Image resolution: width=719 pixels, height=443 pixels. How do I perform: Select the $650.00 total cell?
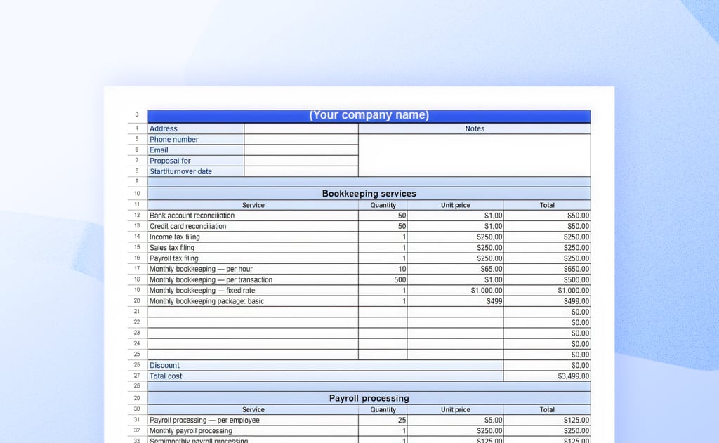pos(546,269)
